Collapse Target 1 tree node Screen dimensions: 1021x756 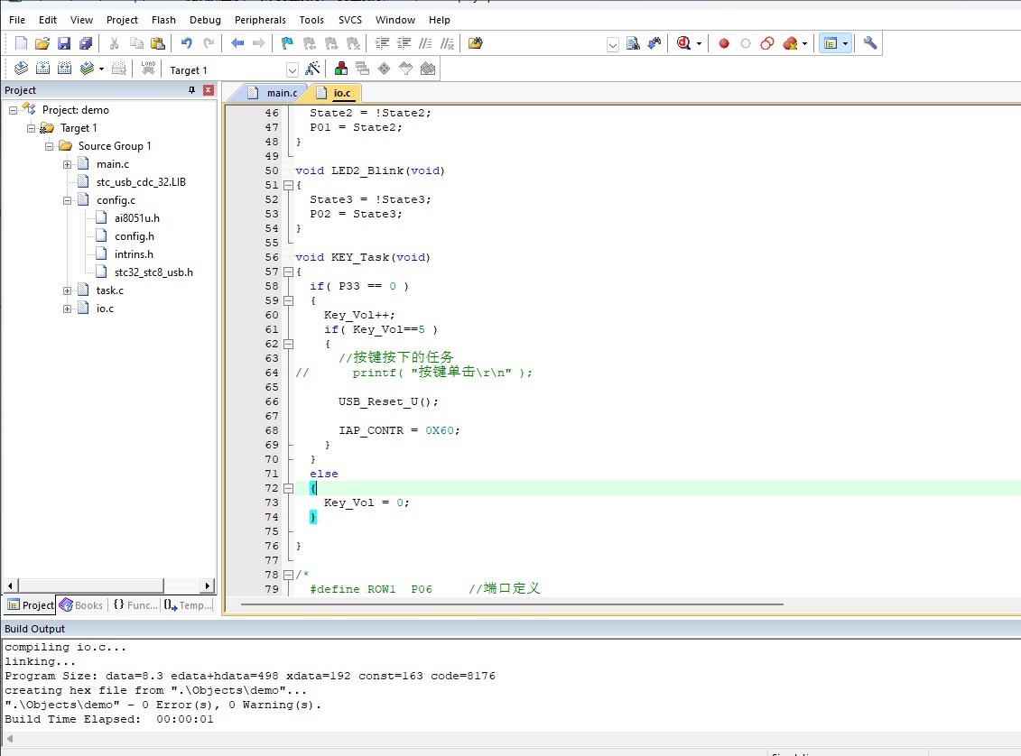(31, 128)
